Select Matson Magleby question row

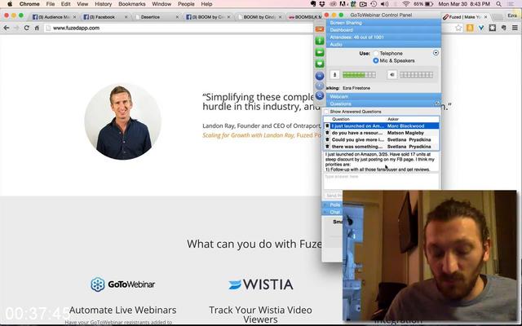pos(382,133)
